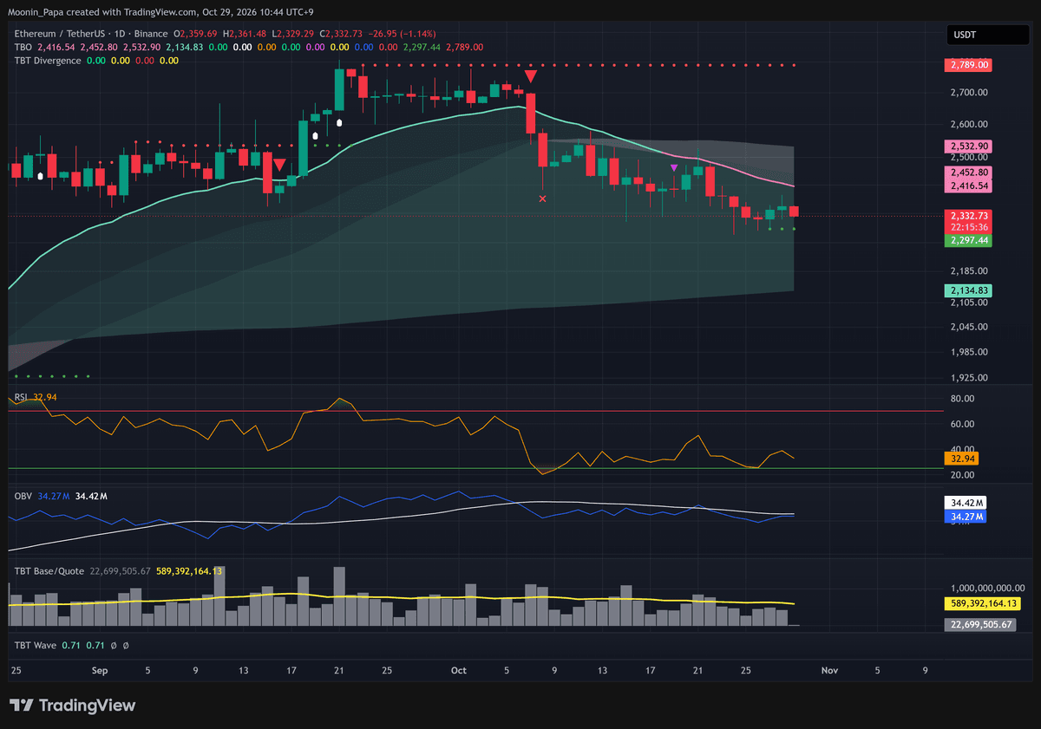Click the RSI indicator label
Image resolution: width=1041 pixels, height=729 pixels.
(20, 397)
